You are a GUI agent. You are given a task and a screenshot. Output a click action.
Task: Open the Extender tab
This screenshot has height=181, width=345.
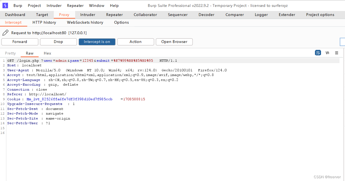(287, 15)
